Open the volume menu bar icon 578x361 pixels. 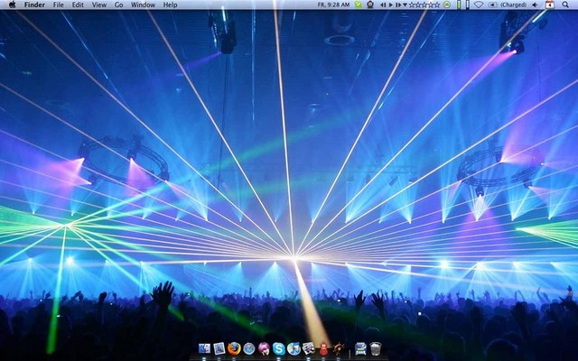pos(535,5)
